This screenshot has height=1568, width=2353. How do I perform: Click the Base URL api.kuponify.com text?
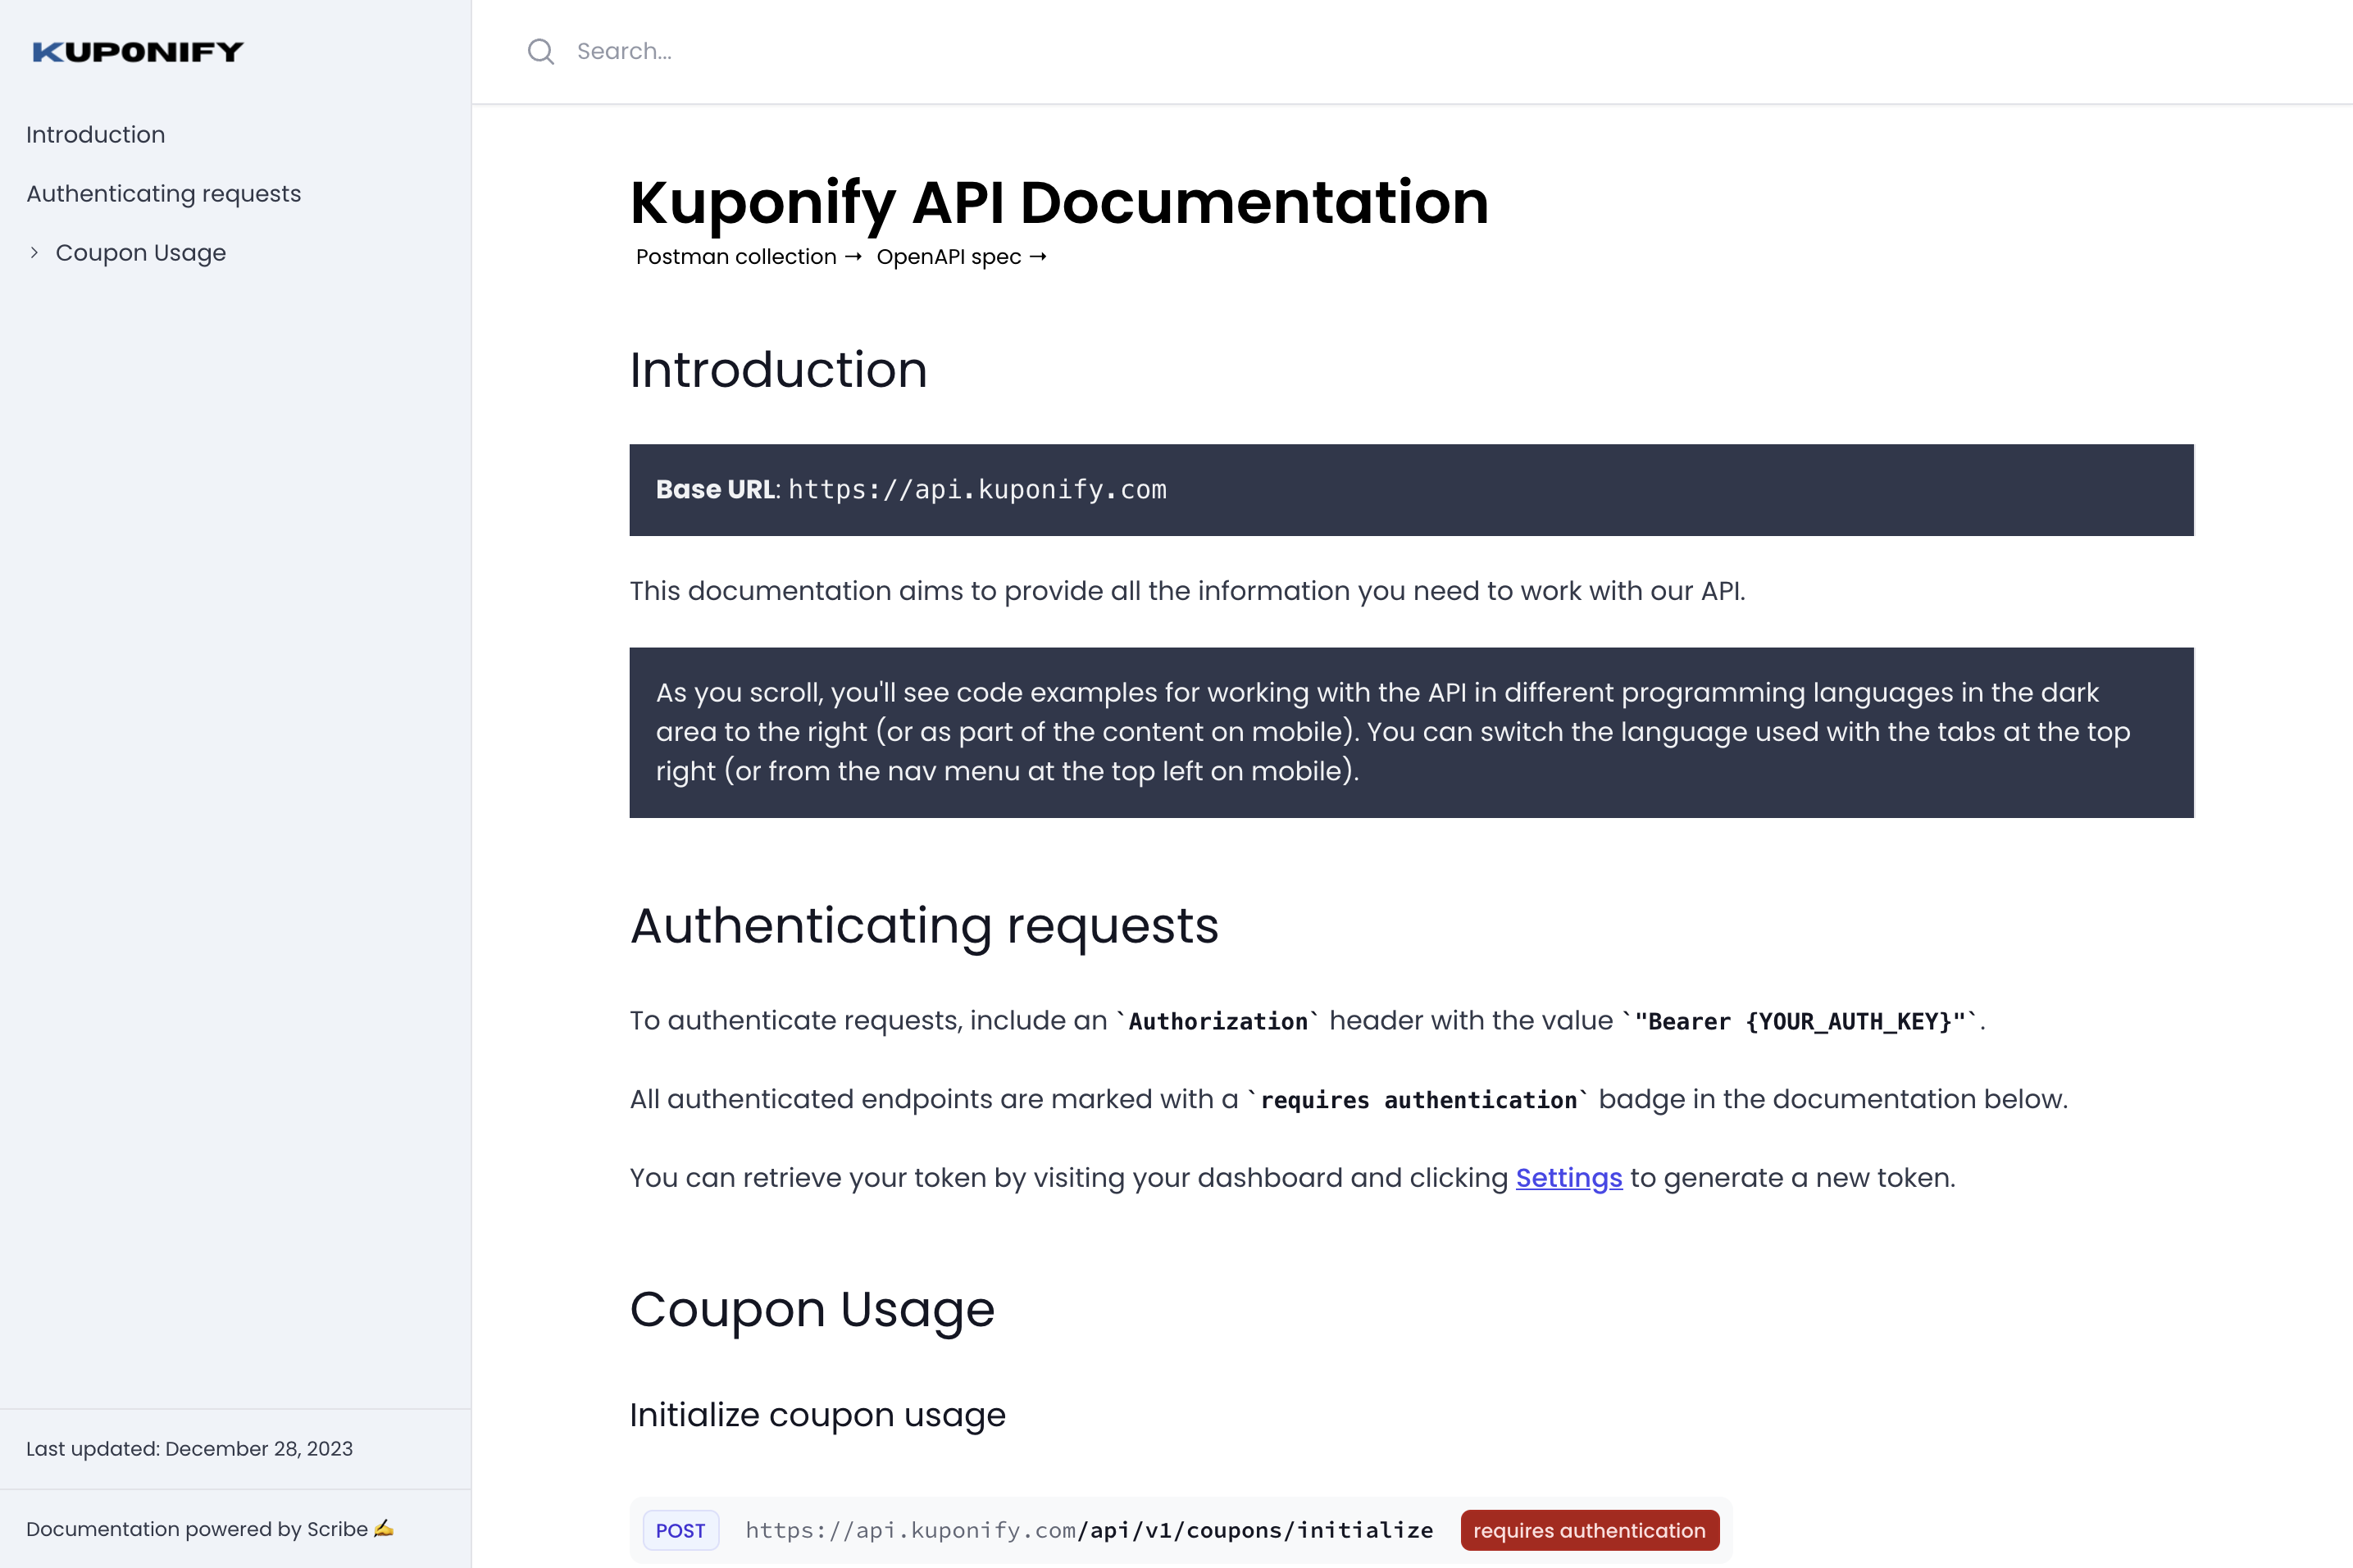(977, 490)
